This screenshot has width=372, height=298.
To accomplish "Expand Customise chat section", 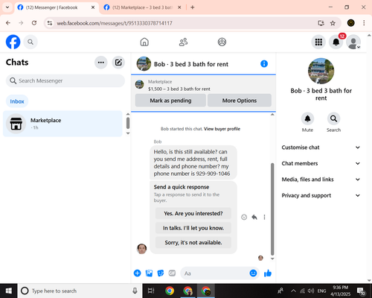I will click(321, 148).
